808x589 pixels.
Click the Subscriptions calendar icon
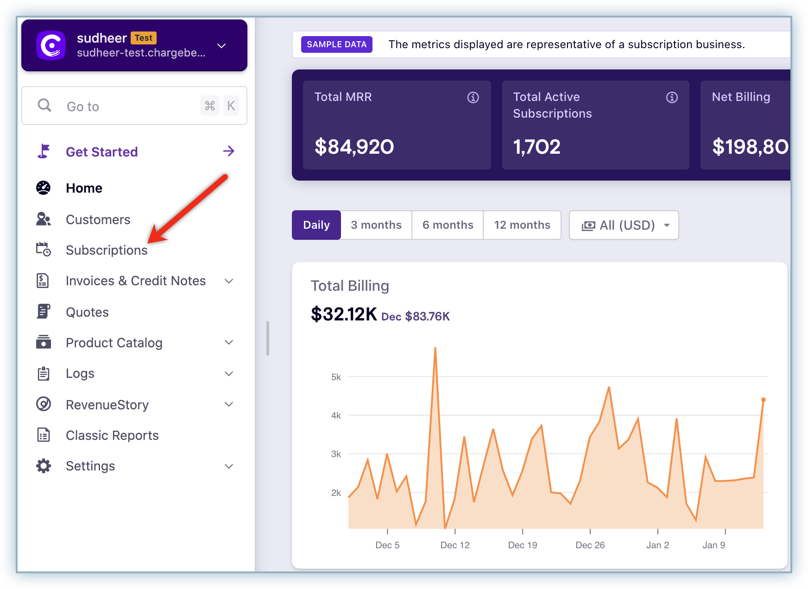[x=44, y=250]
